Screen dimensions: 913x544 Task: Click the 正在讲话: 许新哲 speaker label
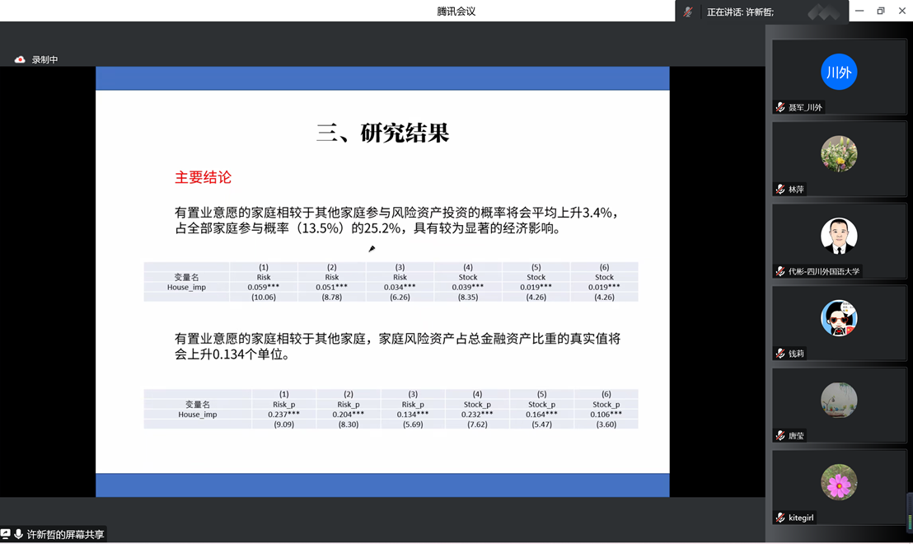coord(740,12)
